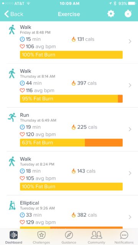
Task: Switch to the Community tab
Action: tap(97, 237)
